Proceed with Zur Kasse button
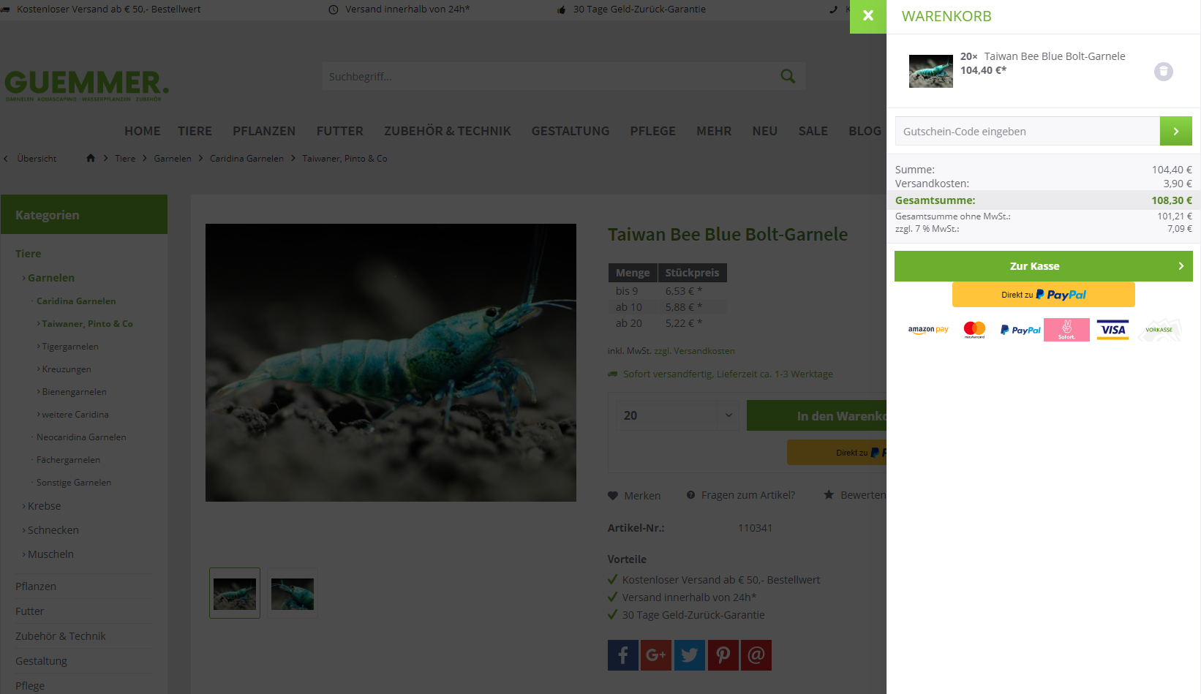 click(1044, 266)
